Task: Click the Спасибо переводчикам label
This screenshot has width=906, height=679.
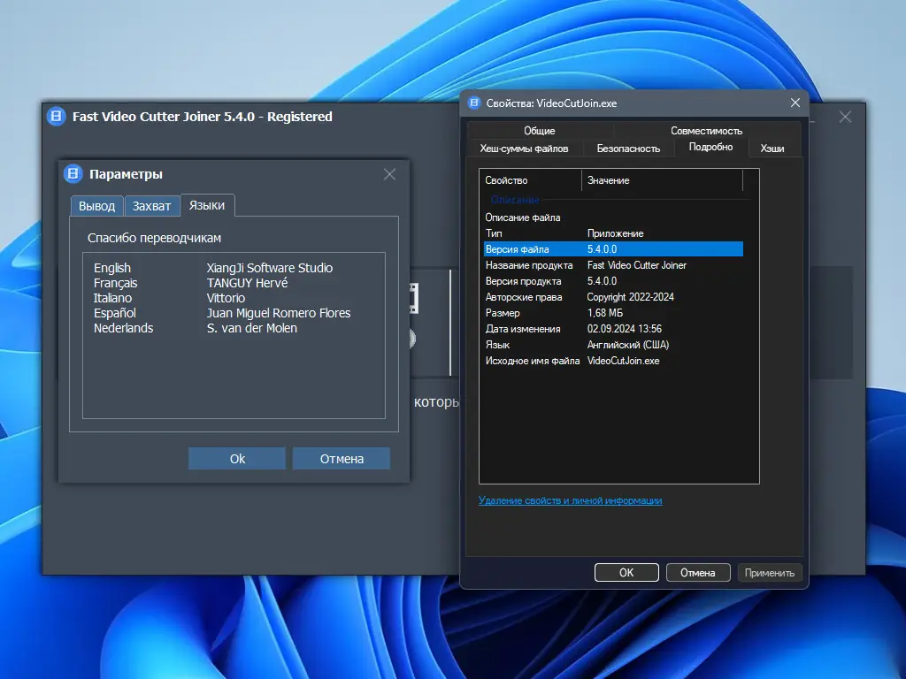Action: click(x=154, y=238)
